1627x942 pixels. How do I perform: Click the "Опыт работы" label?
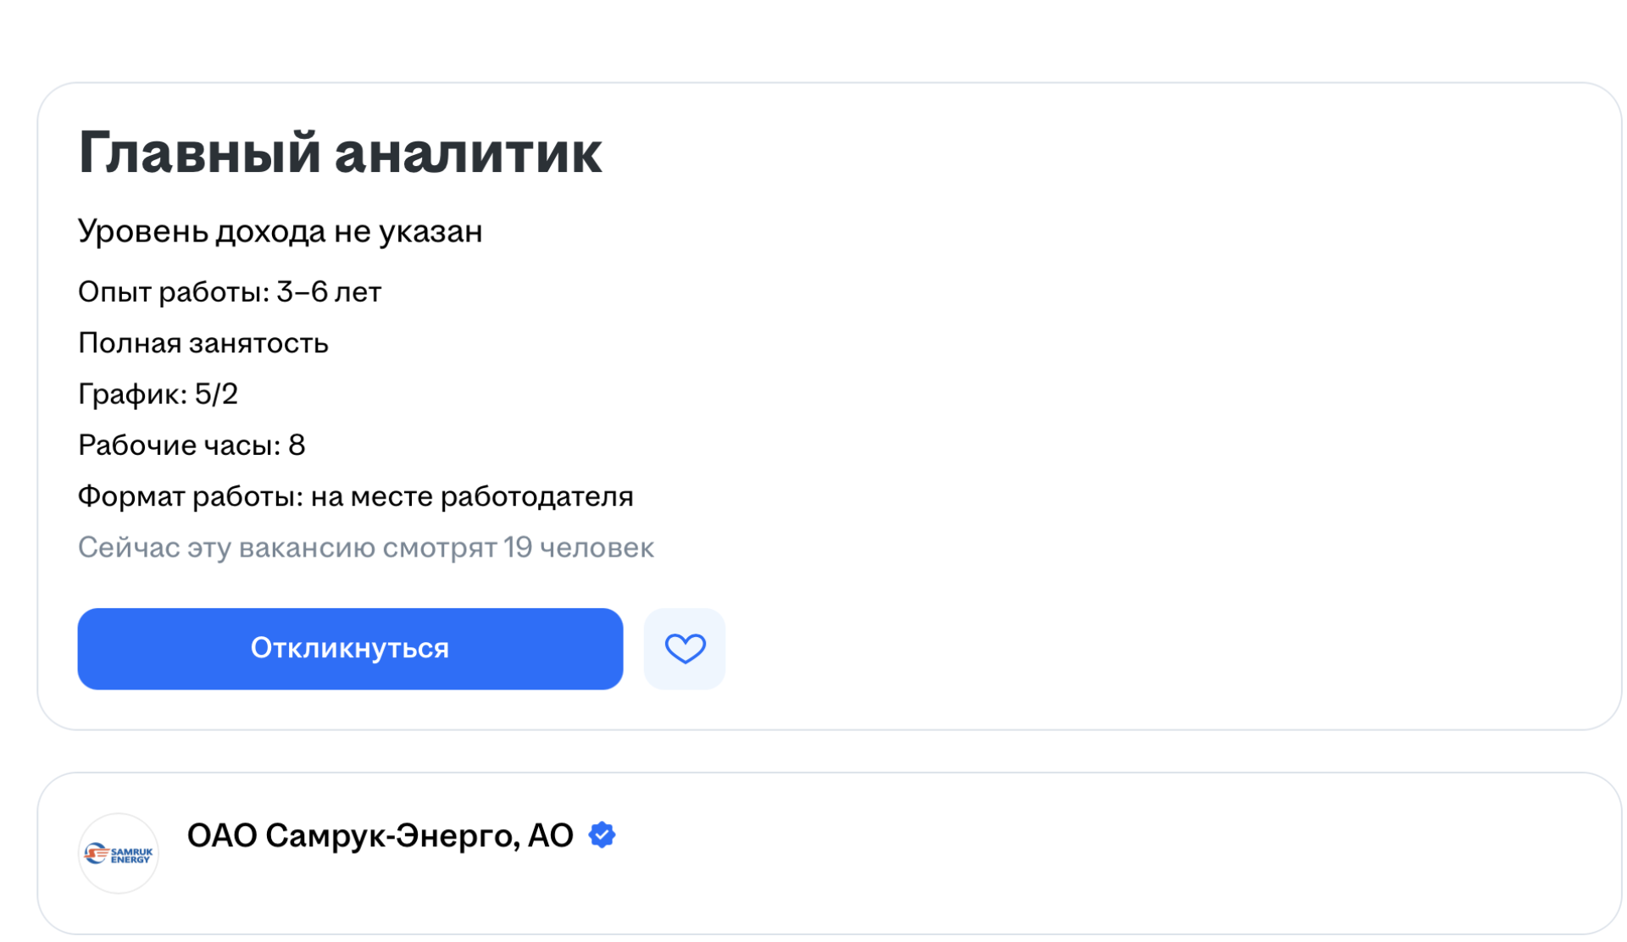point(168,292)
